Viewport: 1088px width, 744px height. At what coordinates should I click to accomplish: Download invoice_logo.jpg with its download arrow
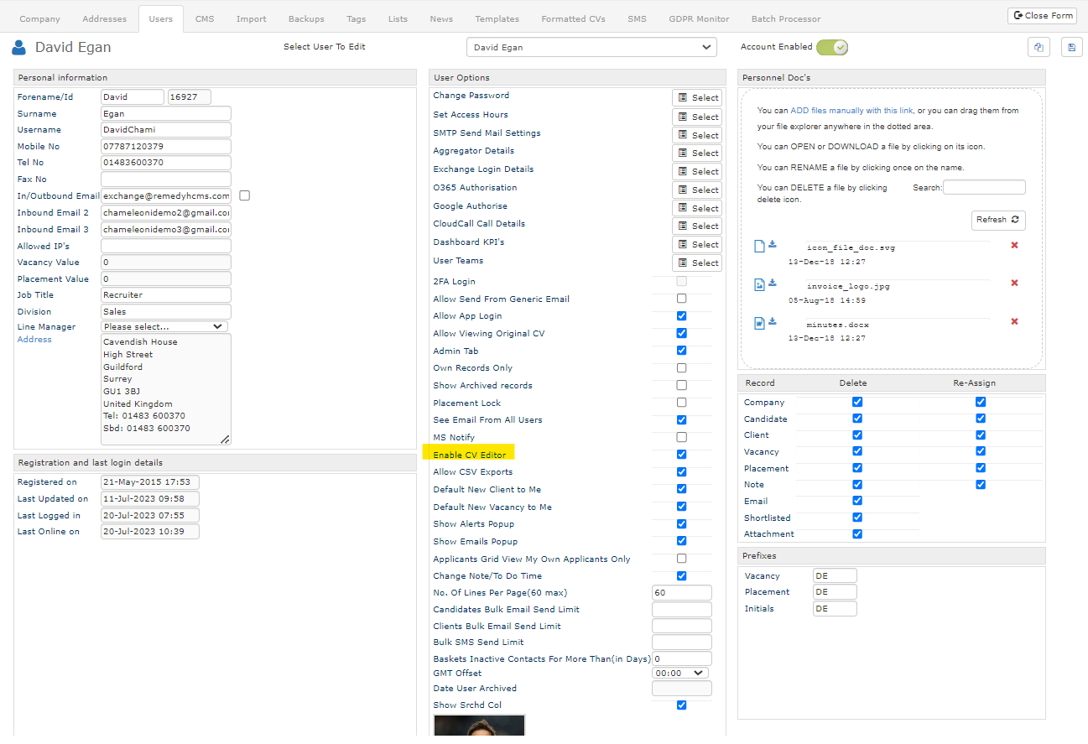pos(773,283)
